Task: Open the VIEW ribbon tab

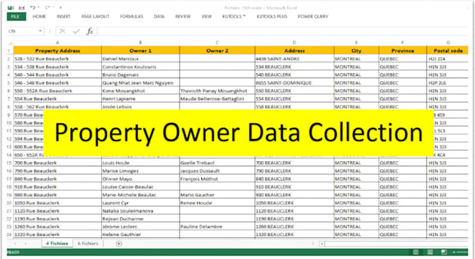Action: coord(207,16)
